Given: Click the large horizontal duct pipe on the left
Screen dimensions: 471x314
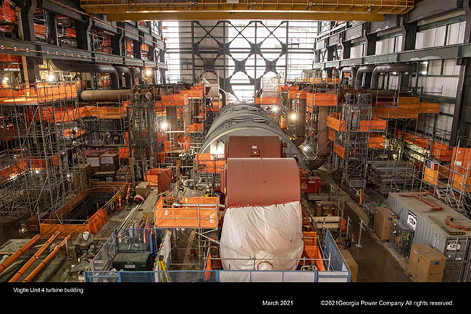Looking at the screenshot, I should point(105,95).
